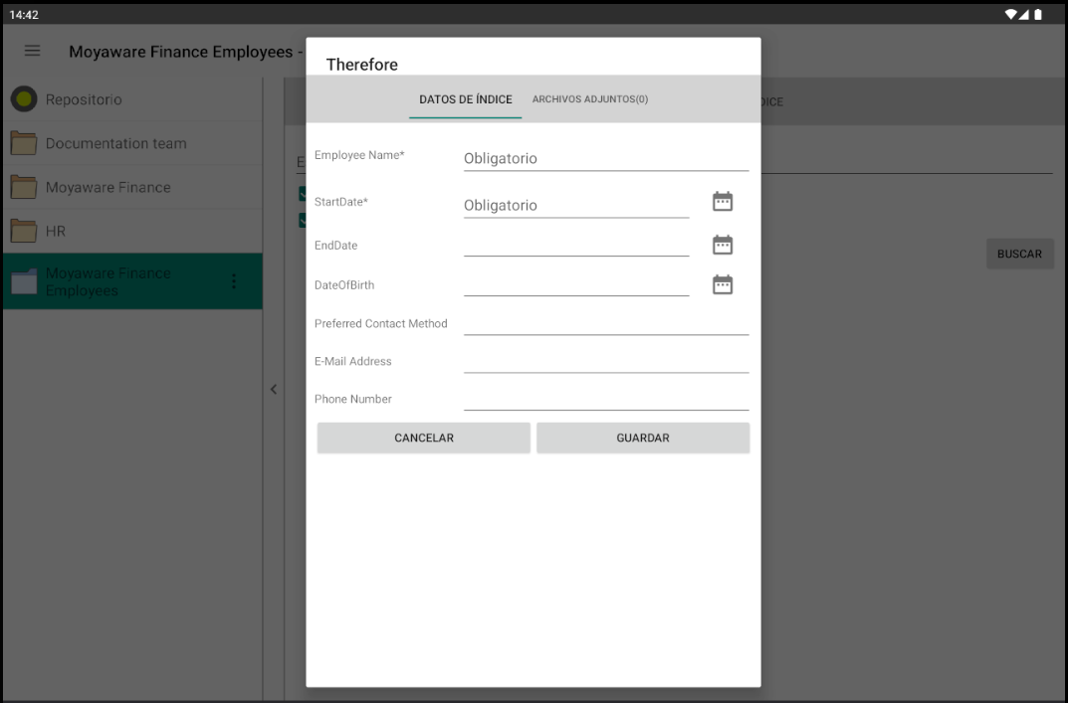Open calendar picker for DateOfBirth
The image size is (1068, 703).
(722, 285)
